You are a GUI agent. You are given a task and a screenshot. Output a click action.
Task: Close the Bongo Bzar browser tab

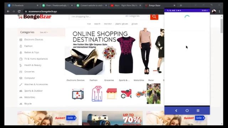click(x=174, y=5)
